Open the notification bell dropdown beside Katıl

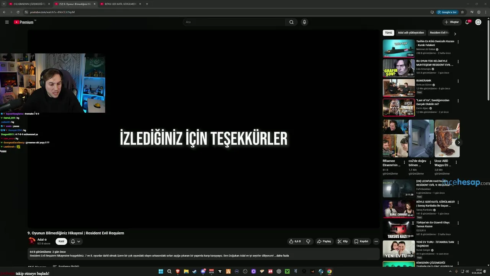pos(75,242)
